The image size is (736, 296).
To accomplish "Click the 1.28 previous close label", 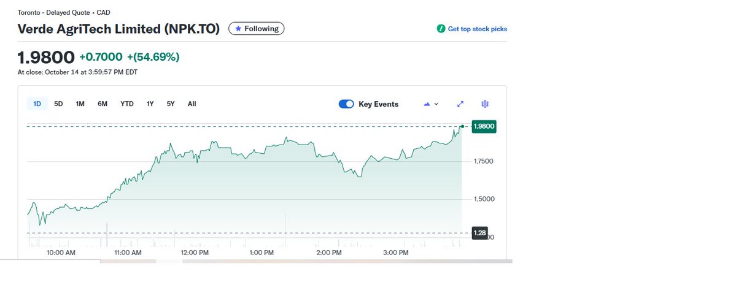I will 479,233.
